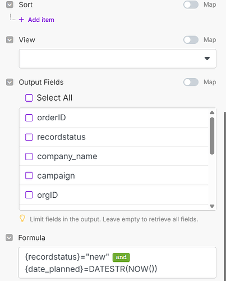Toggle the Map switch for View

click(191, 40)
